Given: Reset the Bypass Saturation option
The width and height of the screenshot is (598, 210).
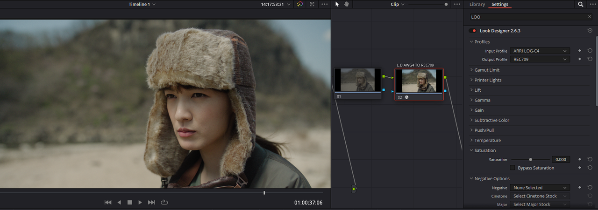Looking at the screenshot, I should [x=590, y=168].
